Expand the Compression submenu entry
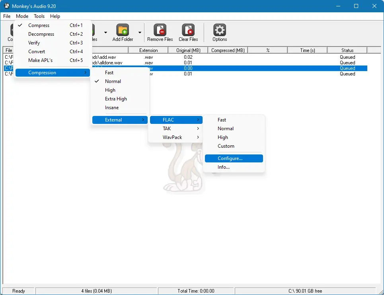Viewport: 384px width, 295px height. 53,73
